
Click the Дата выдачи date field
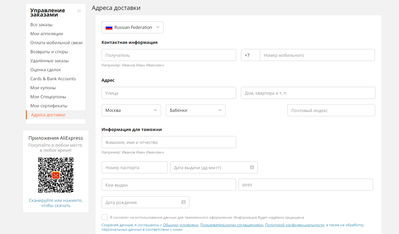214,167
